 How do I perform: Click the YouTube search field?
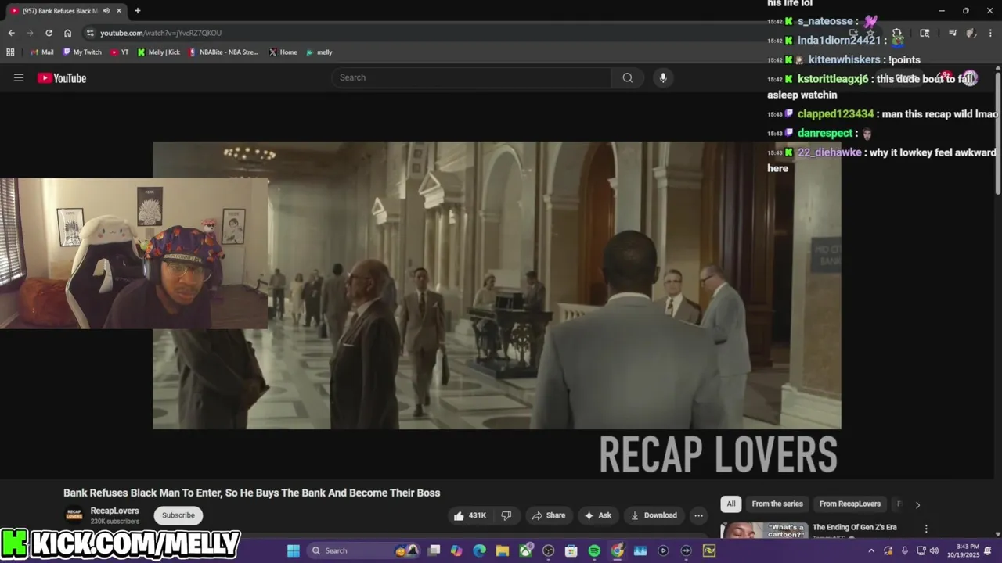click(x=471, y=77)
